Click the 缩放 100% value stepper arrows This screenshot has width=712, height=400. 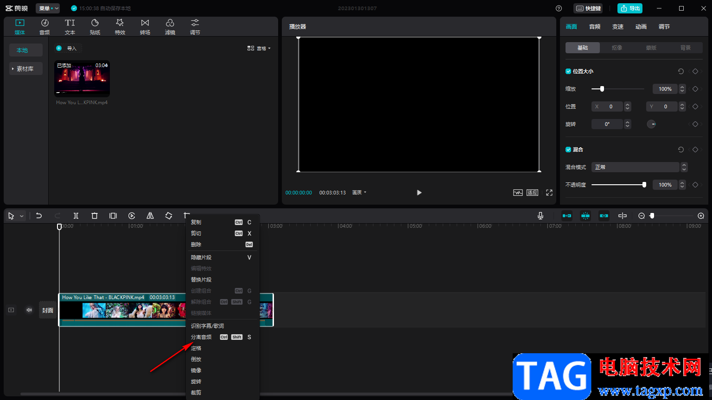coord(682,89)
